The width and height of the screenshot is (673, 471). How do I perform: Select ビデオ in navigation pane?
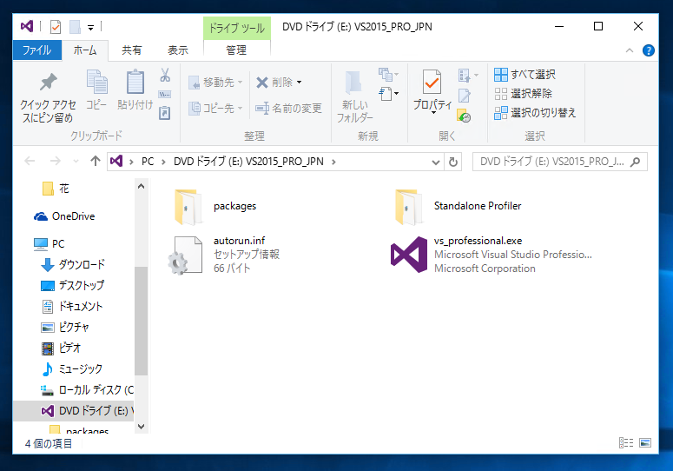(x=61, y=348)
